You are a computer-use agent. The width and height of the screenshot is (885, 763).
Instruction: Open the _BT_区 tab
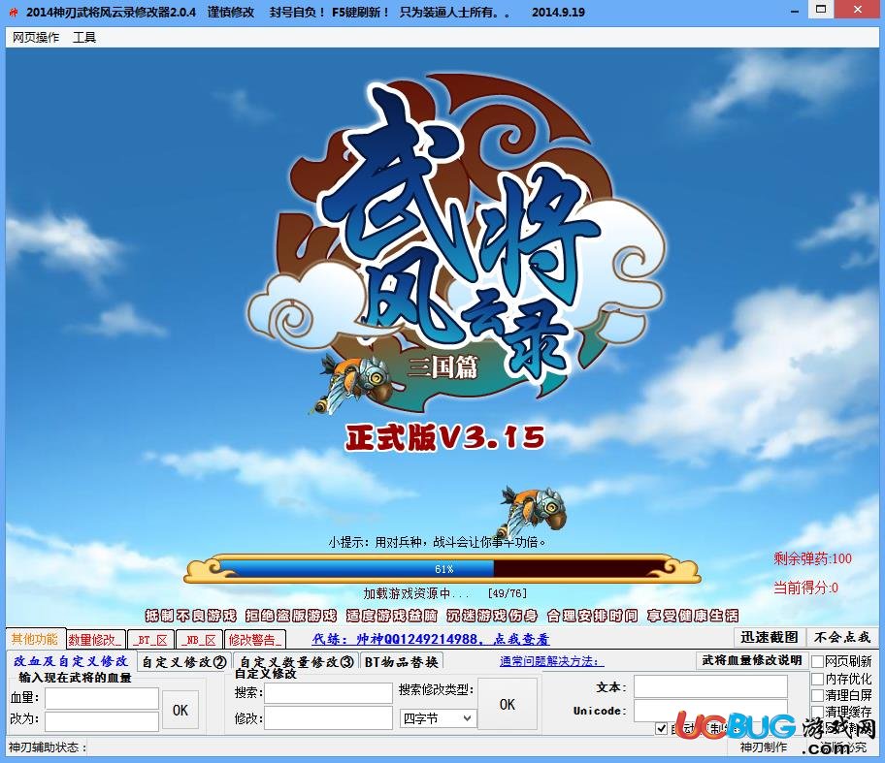(x=150, y=640)
